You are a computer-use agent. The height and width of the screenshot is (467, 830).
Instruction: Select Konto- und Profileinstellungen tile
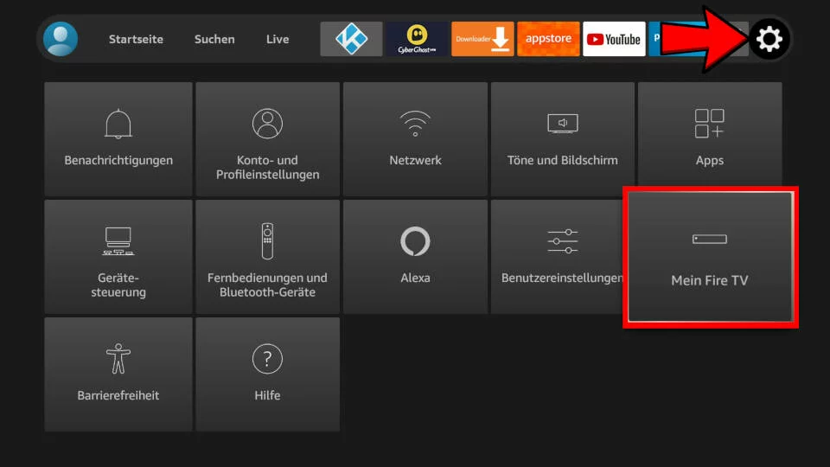point(267,138)
